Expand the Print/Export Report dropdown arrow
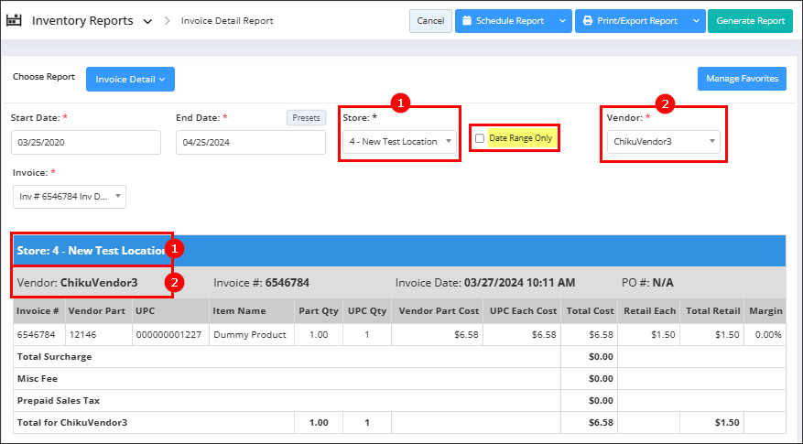The image size is (803, 444). tap(695, 21)
